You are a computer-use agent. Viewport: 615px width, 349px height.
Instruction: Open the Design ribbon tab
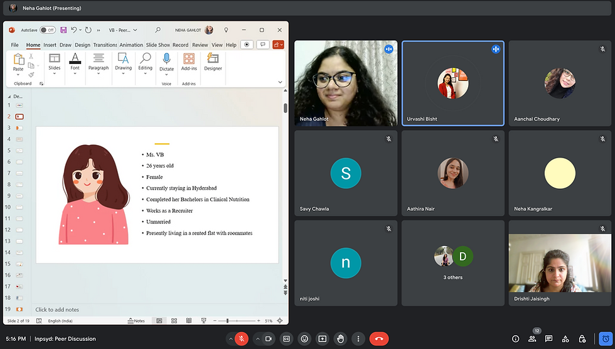click(82, 45)
